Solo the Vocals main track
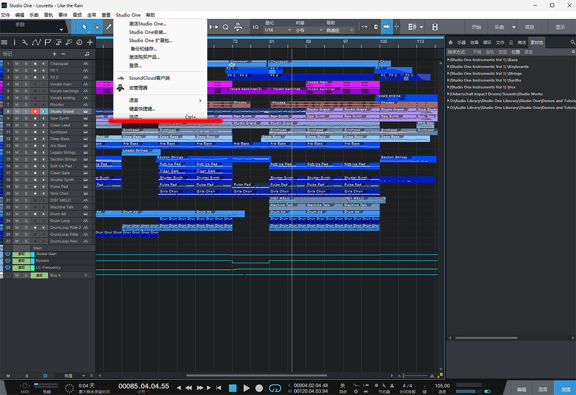Screen dimensions: 576x395 [26, 84]
